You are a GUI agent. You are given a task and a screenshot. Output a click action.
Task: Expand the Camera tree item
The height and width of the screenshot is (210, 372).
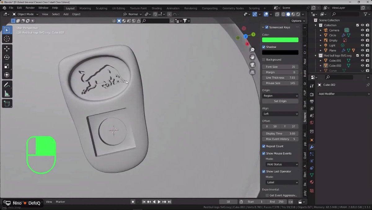[321, 30]
